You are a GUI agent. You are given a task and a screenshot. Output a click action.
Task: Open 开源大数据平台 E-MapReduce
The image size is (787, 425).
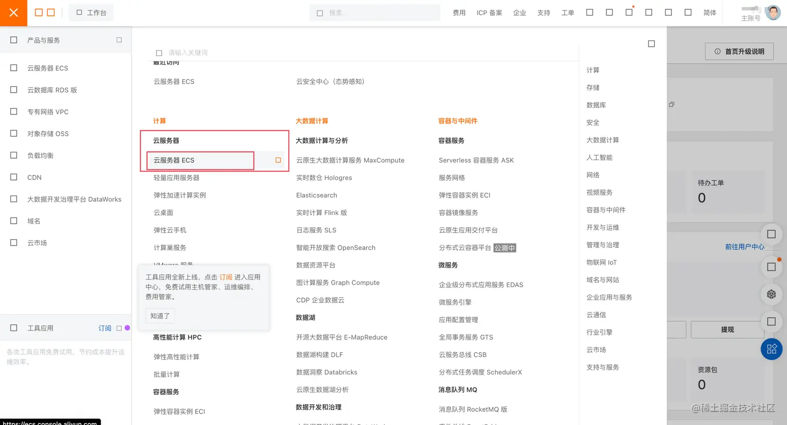(342, 337)
